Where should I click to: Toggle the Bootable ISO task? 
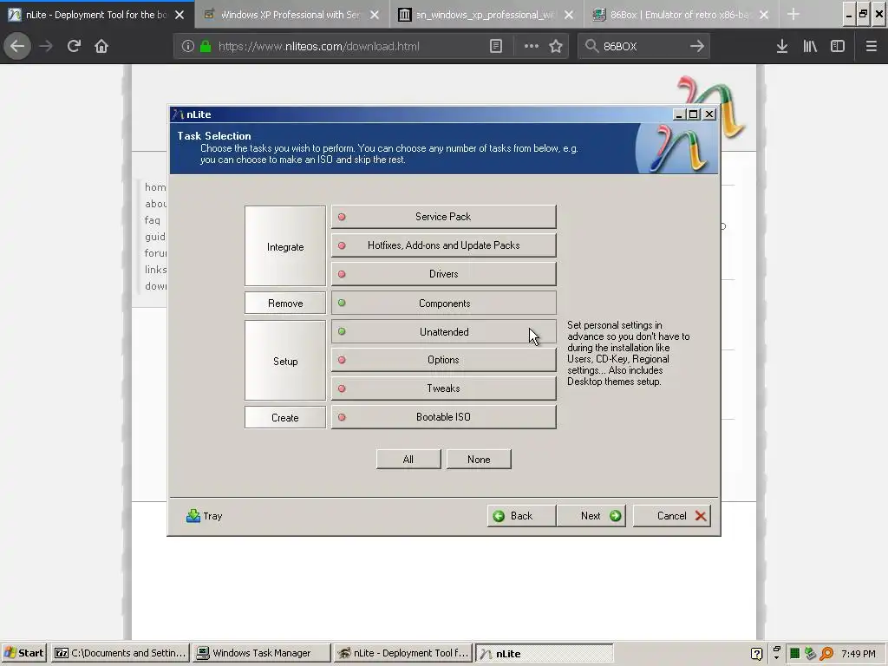coord(443,417)
